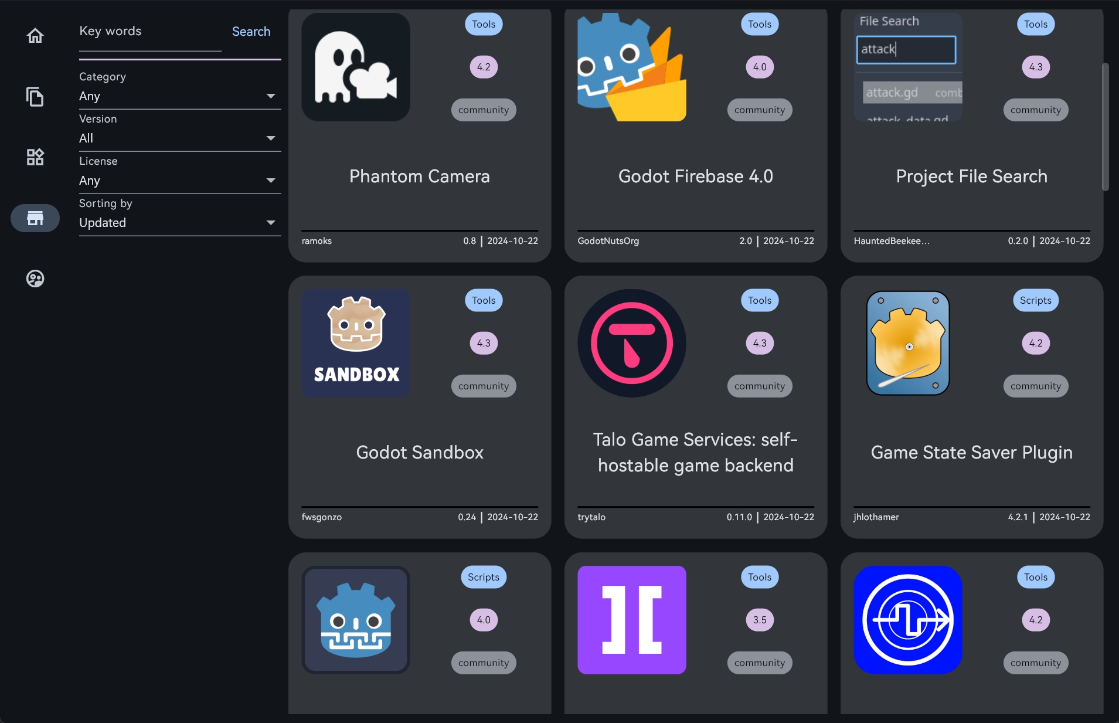The image size is (1119, 723).
Task: Expand the Category dropdown
Action: pyautogui.click(x=180, y=96)
